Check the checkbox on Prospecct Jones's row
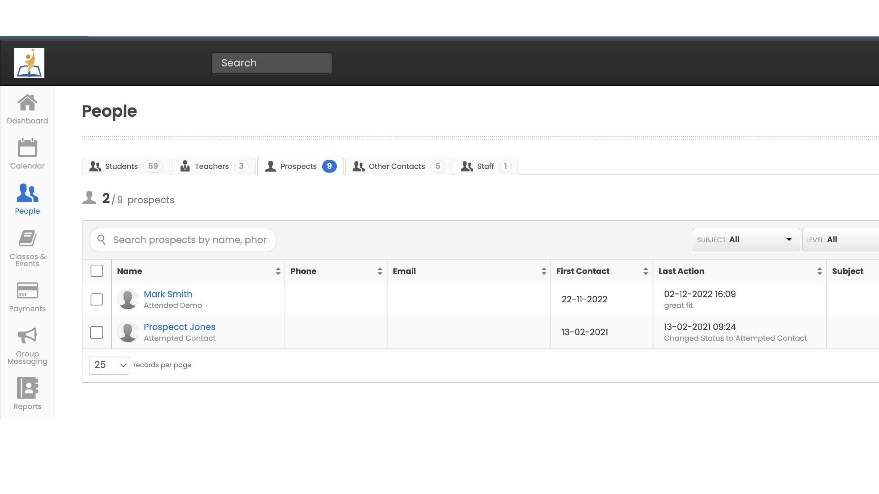This screenshot has height=494, width=879. pyautogui.click(x=97, y=332)
